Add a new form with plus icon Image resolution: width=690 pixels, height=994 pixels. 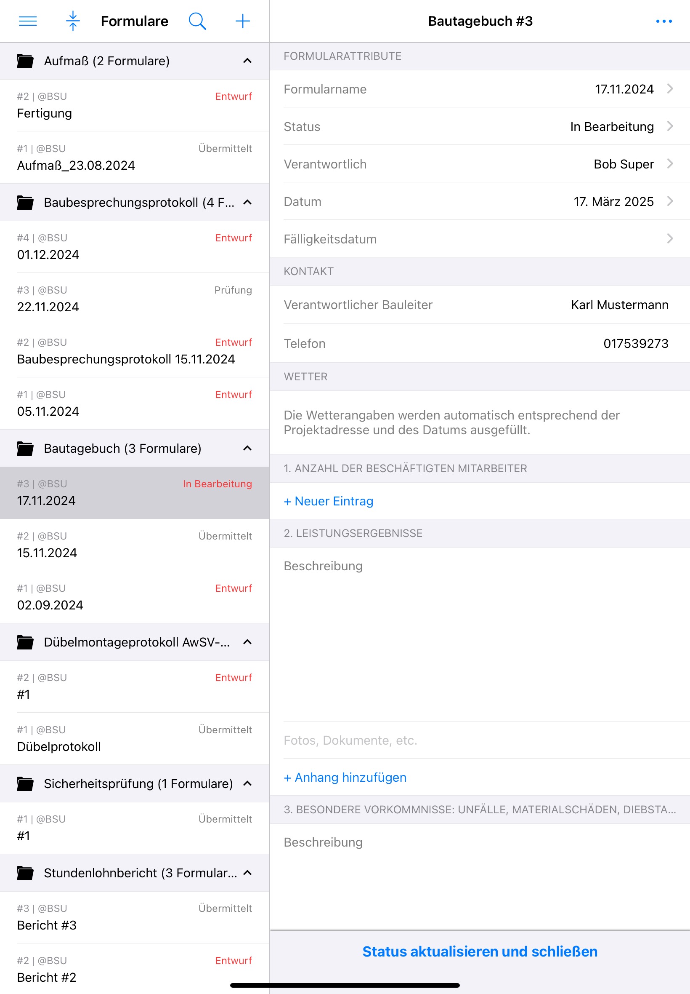[x=242, y=21]
